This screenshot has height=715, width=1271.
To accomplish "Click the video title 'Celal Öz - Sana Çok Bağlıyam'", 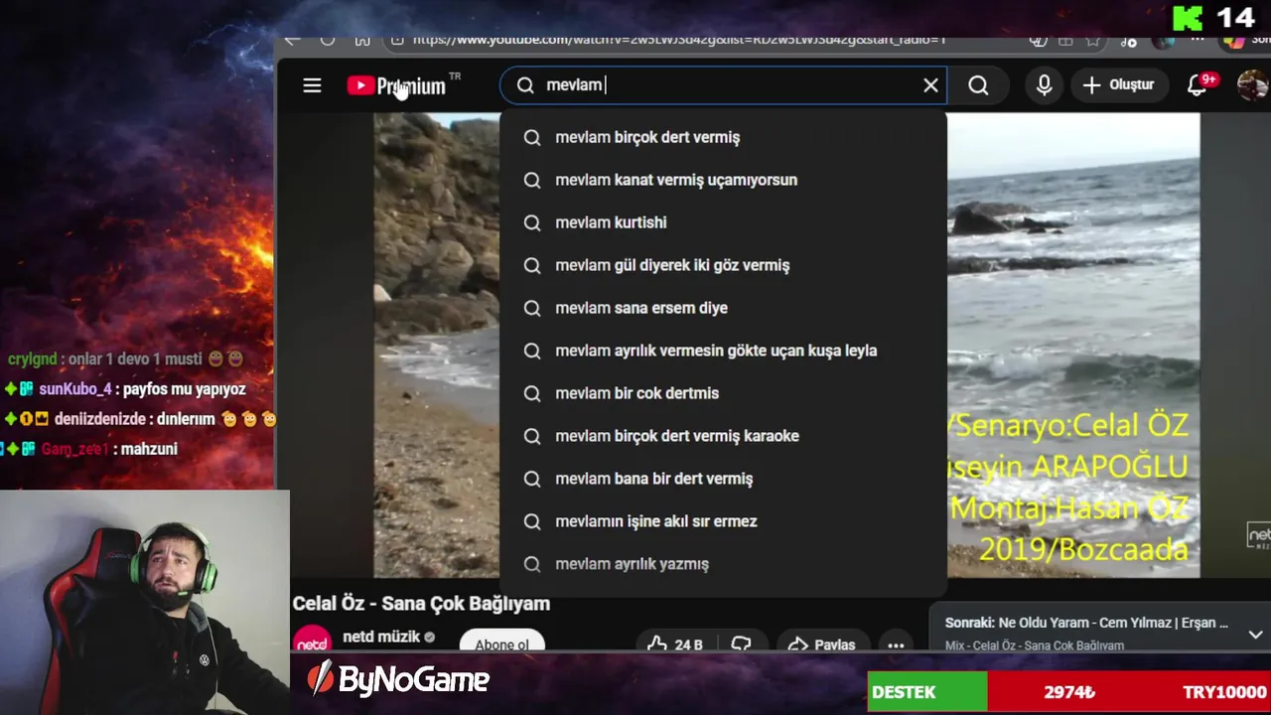I will pos(421,604).
